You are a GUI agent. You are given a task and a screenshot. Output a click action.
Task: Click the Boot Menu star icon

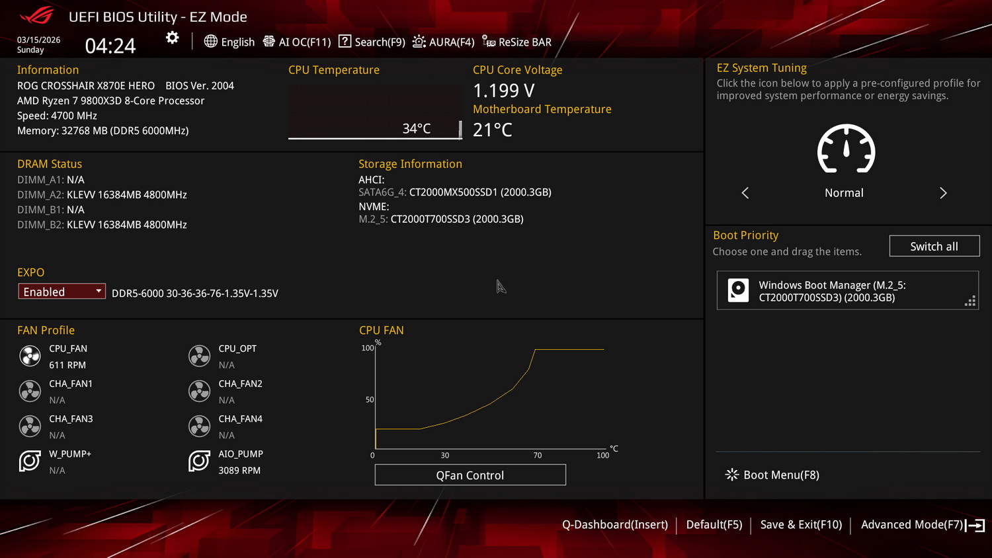(731, 475)
